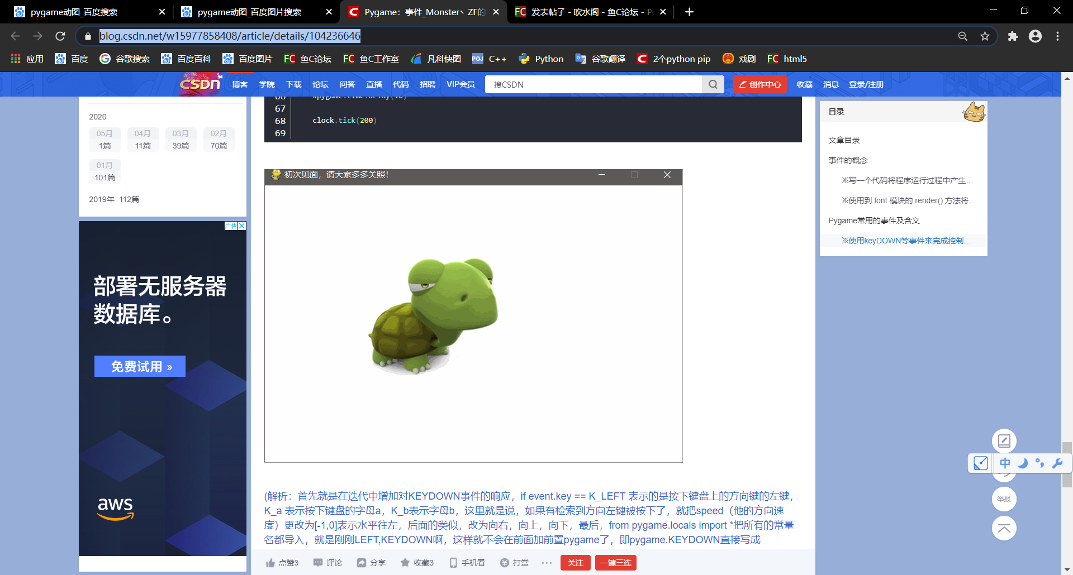Click the cat mascot icon in the 目录 header
This screenshot has height=575, width=1073.
[974, 112]
